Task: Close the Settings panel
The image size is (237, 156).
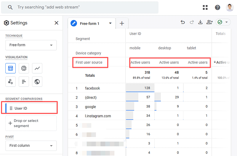Action: pos(56,23)
